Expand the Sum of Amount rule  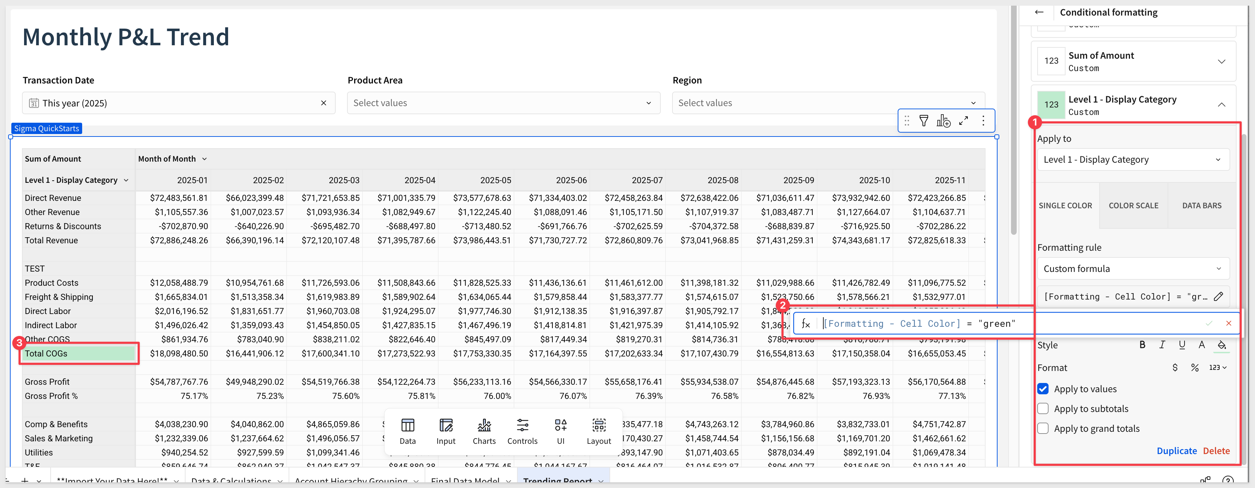1221,61
